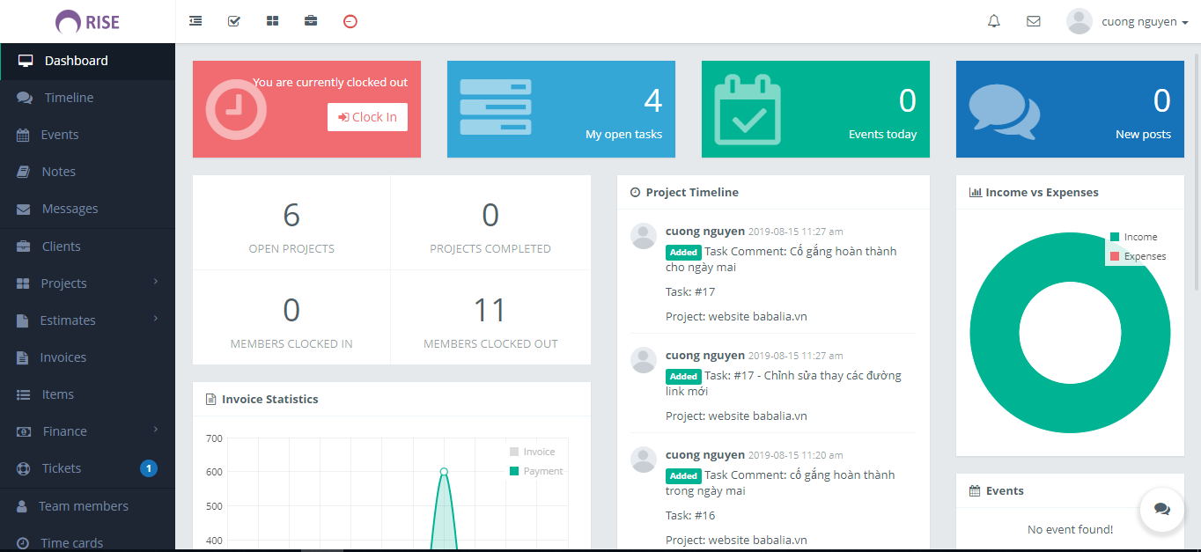Go to Dashboard in sidebar
The width and height of the screenshot is (1201, 552).
pyautogui.click(x=88, y=61)
